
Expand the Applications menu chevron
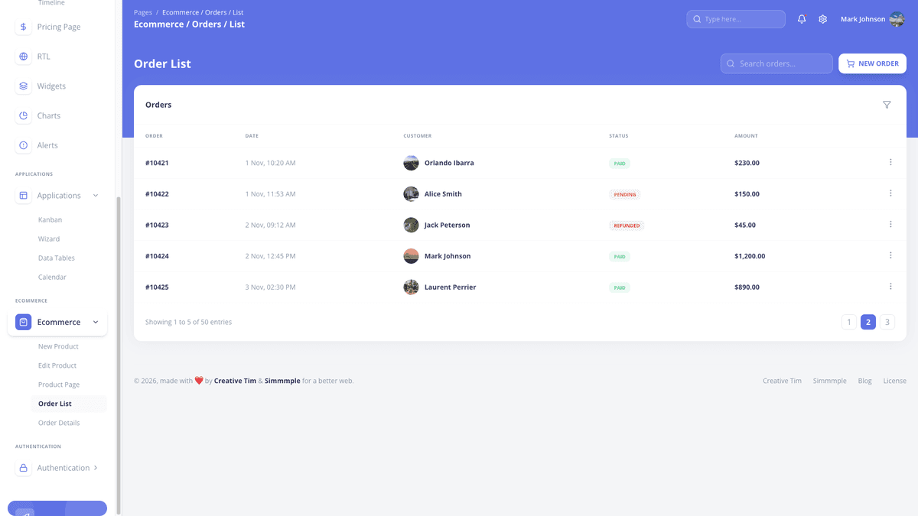[x=96, y=195]
